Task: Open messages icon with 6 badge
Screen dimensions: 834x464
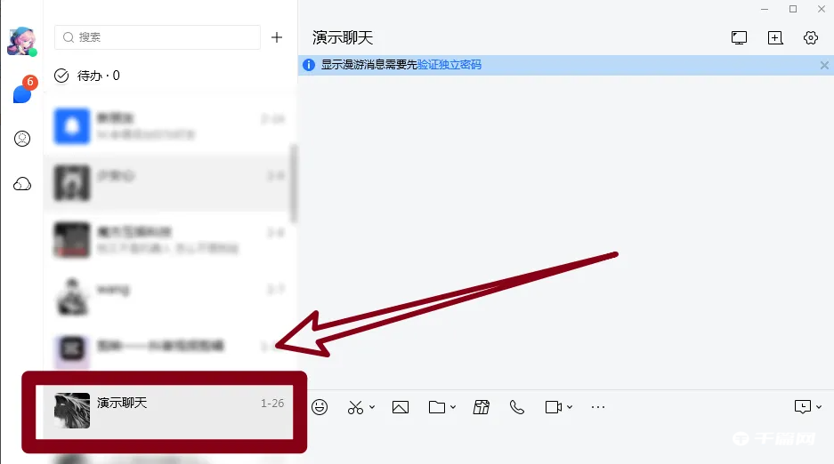Action: (x=23, y=91)
